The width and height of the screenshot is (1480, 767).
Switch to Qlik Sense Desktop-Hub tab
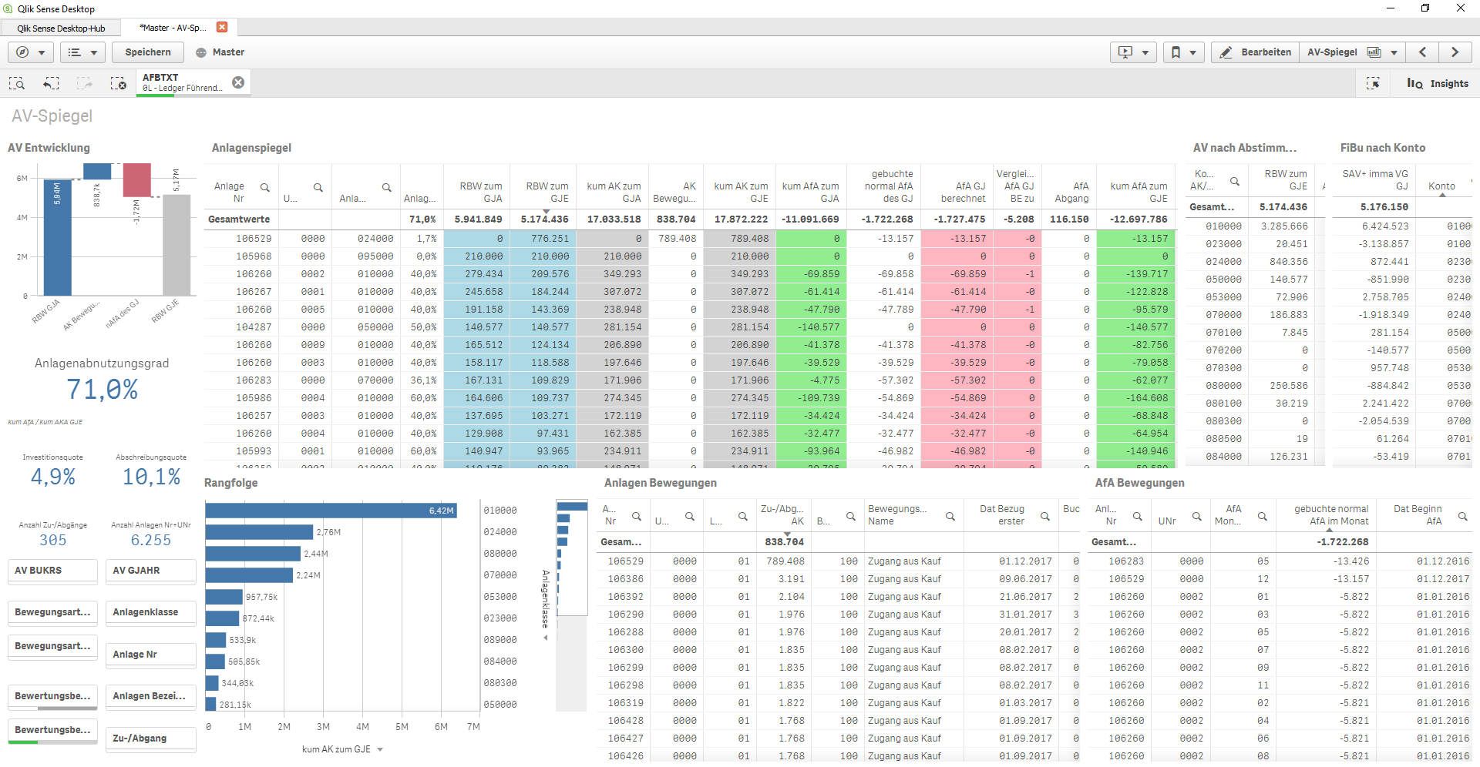coord(61,28)
